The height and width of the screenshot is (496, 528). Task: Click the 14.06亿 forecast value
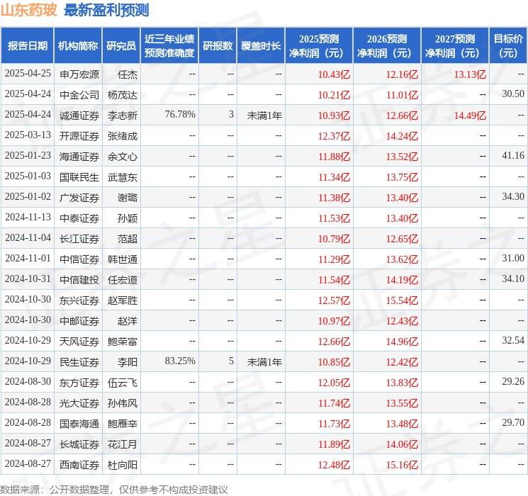pyautogui.click(x=402, y=444)
